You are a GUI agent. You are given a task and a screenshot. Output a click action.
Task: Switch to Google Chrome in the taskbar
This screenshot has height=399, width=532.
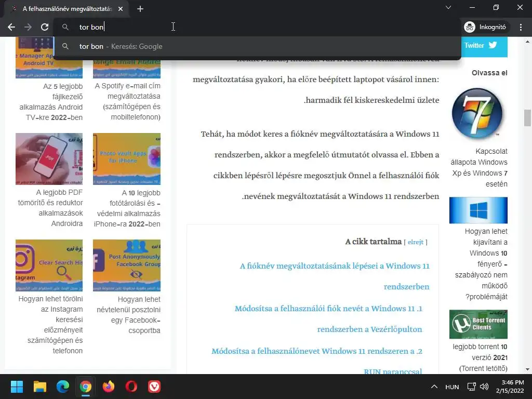[x=86, y=387]
